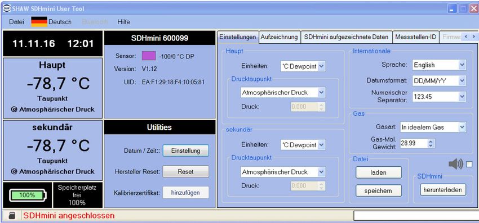Viewport: 479px width, 223px height.
Task: Open the Messstellen-ID tab
Action: coord(415,37)
